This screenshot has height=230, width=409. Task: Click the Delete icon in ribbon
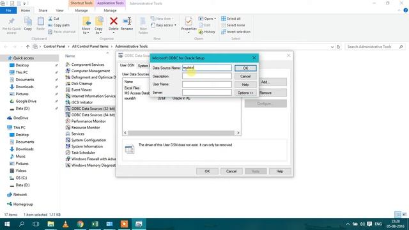tap(114, 21)
